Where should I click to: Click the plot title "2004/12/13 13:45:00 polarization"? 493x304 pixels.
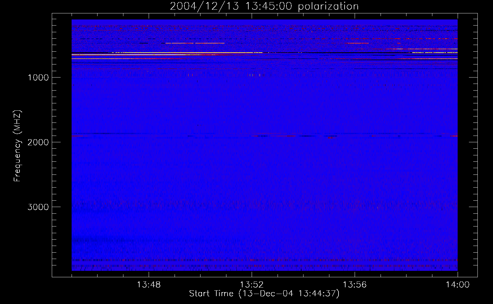[264, 6]
